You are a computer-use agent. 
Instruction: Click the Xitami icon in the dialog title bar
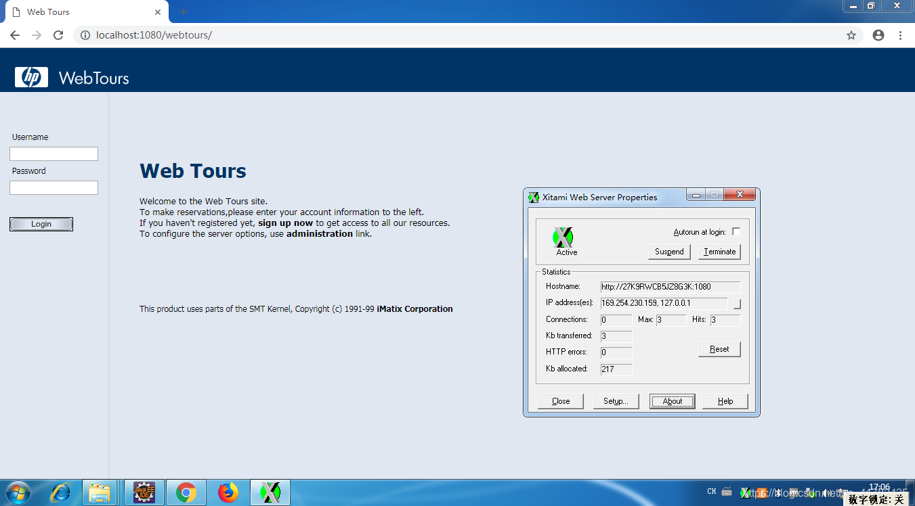(x=534, y=198)
